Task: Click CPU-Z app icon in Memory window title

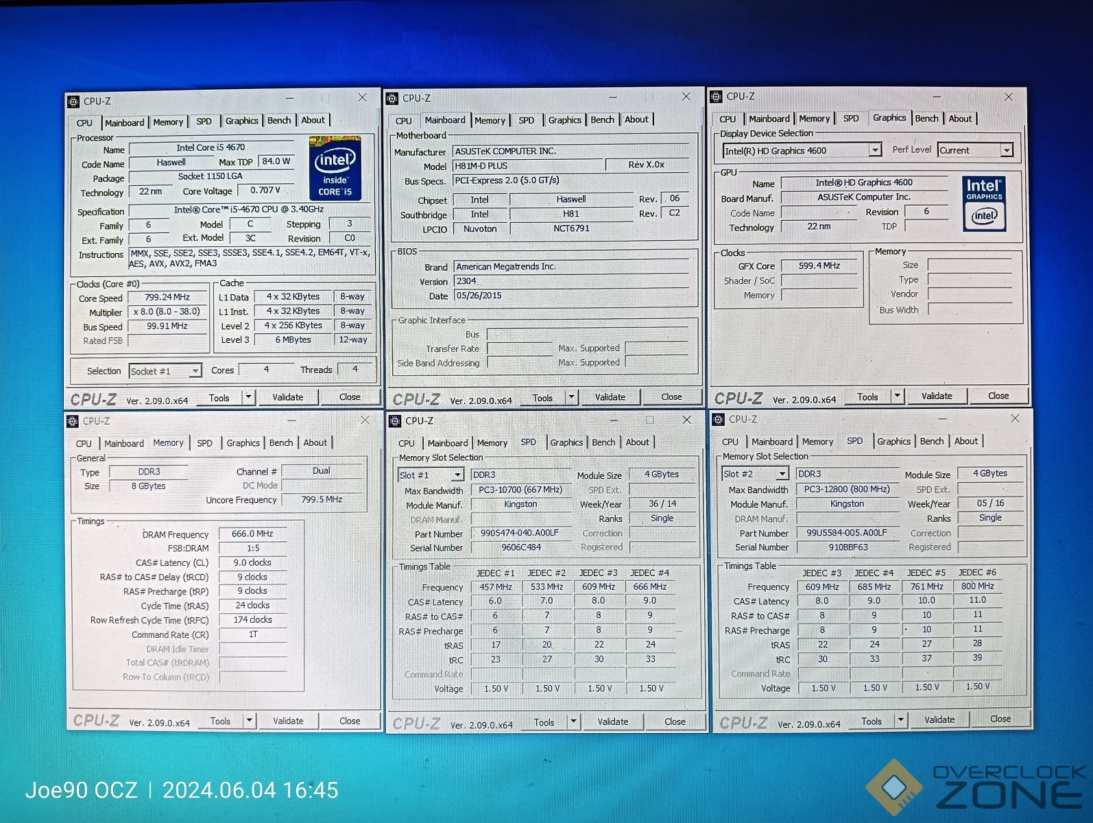Action: [x=73, y=421]
